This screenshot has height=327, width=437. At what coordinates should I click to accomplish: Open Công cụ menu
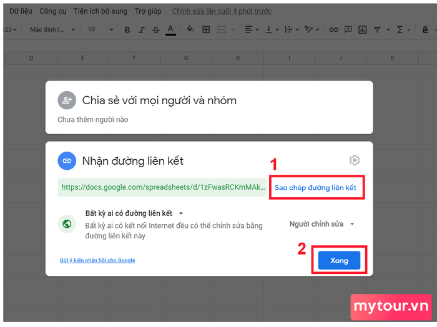coord(52,11)
